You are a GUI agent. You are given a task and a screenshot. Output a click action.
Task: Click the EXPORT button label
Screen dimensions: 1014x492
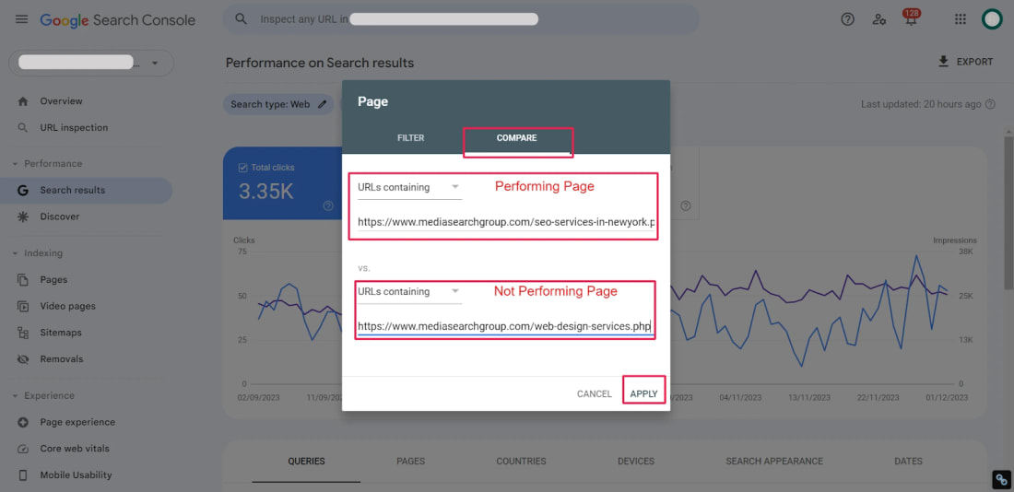click(x=974, y=62)
